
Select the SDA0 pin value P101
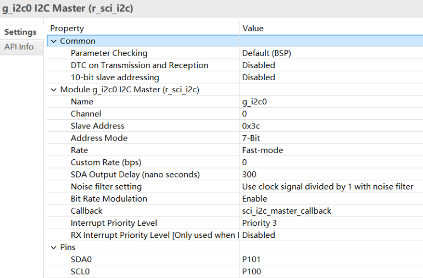coord(251,260)
